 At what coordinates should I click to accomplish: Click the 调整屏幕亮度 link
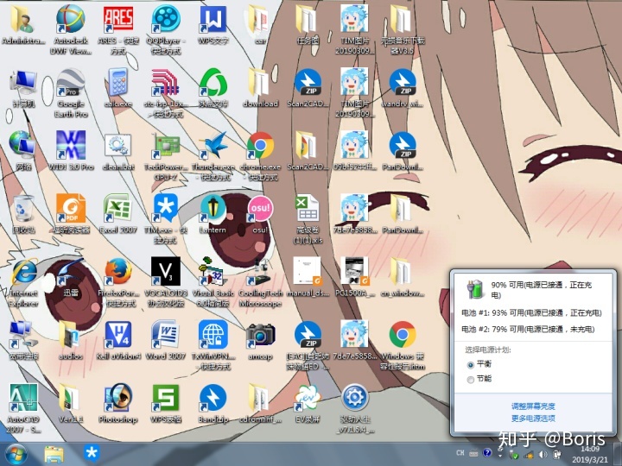[533, 406]
